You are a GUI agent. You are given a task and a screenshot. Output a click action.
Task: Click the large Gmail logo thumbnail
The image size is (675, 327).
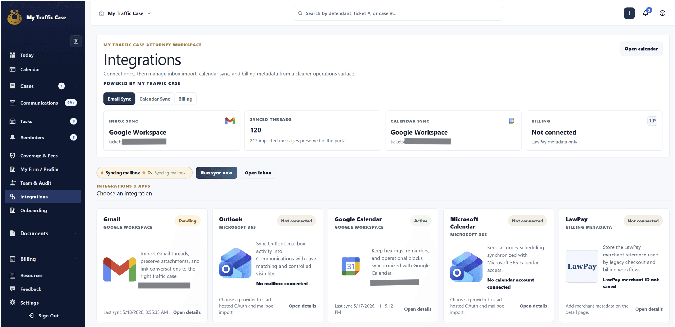120,269
